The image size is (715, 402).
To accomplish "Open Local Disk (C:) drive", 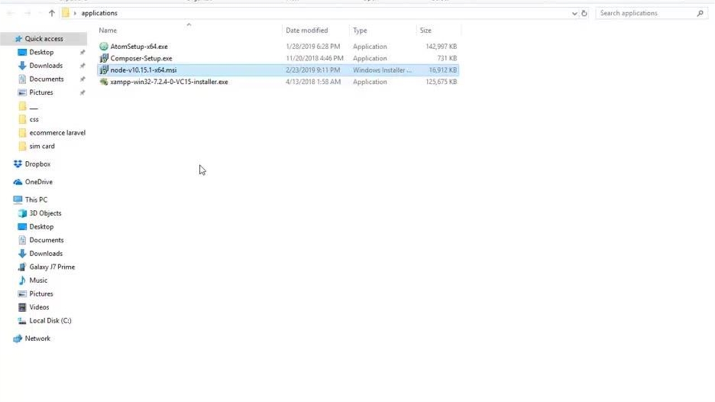I will pos(50,320).
